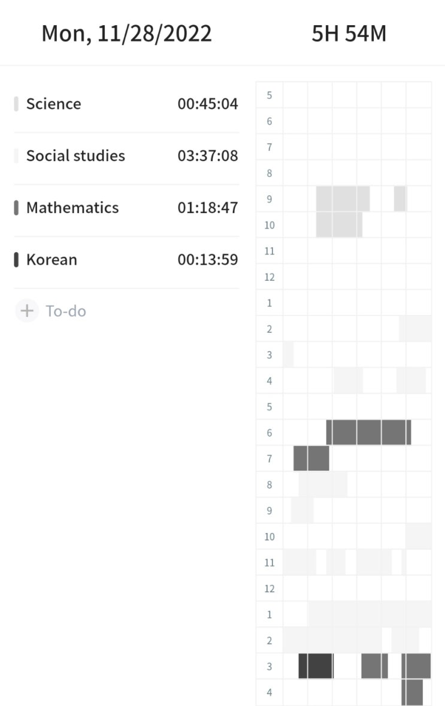This screenshot has width=445, height=706.
Task: Click the Mathematics color marker
Action: [x=16, y=208]
